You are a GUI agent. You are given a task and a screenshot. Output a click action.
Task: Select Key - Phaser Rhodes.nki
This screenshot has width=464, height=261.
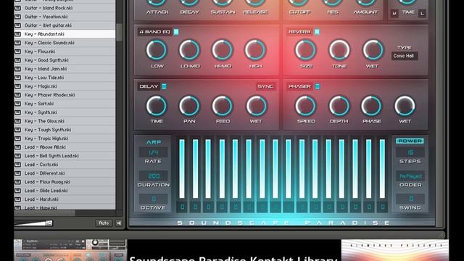[65, 95]
